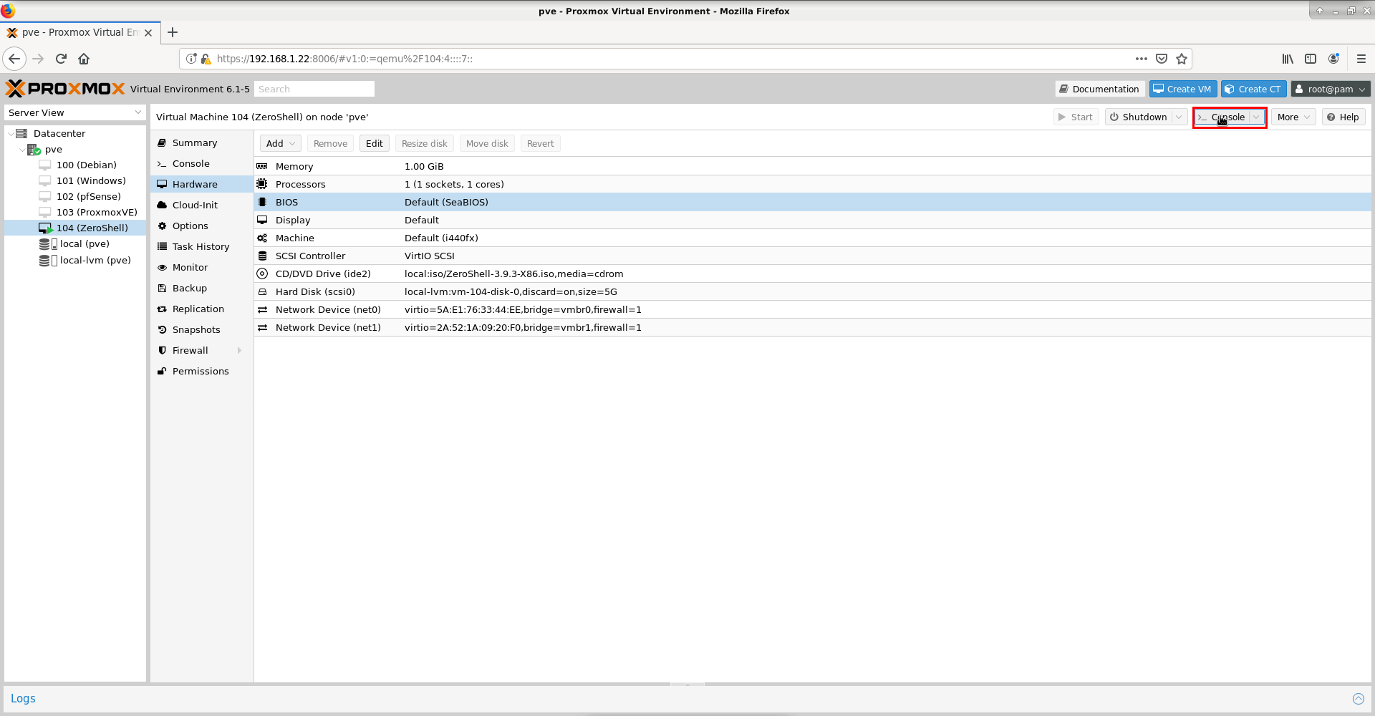This screenshot has height=716, width=1375.
Task: Click the Shutdown button
Action: (1137, 117)
